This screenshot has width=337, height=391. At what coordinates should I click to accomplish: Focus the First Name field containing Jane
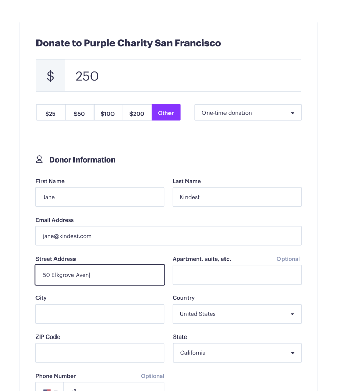100,197
